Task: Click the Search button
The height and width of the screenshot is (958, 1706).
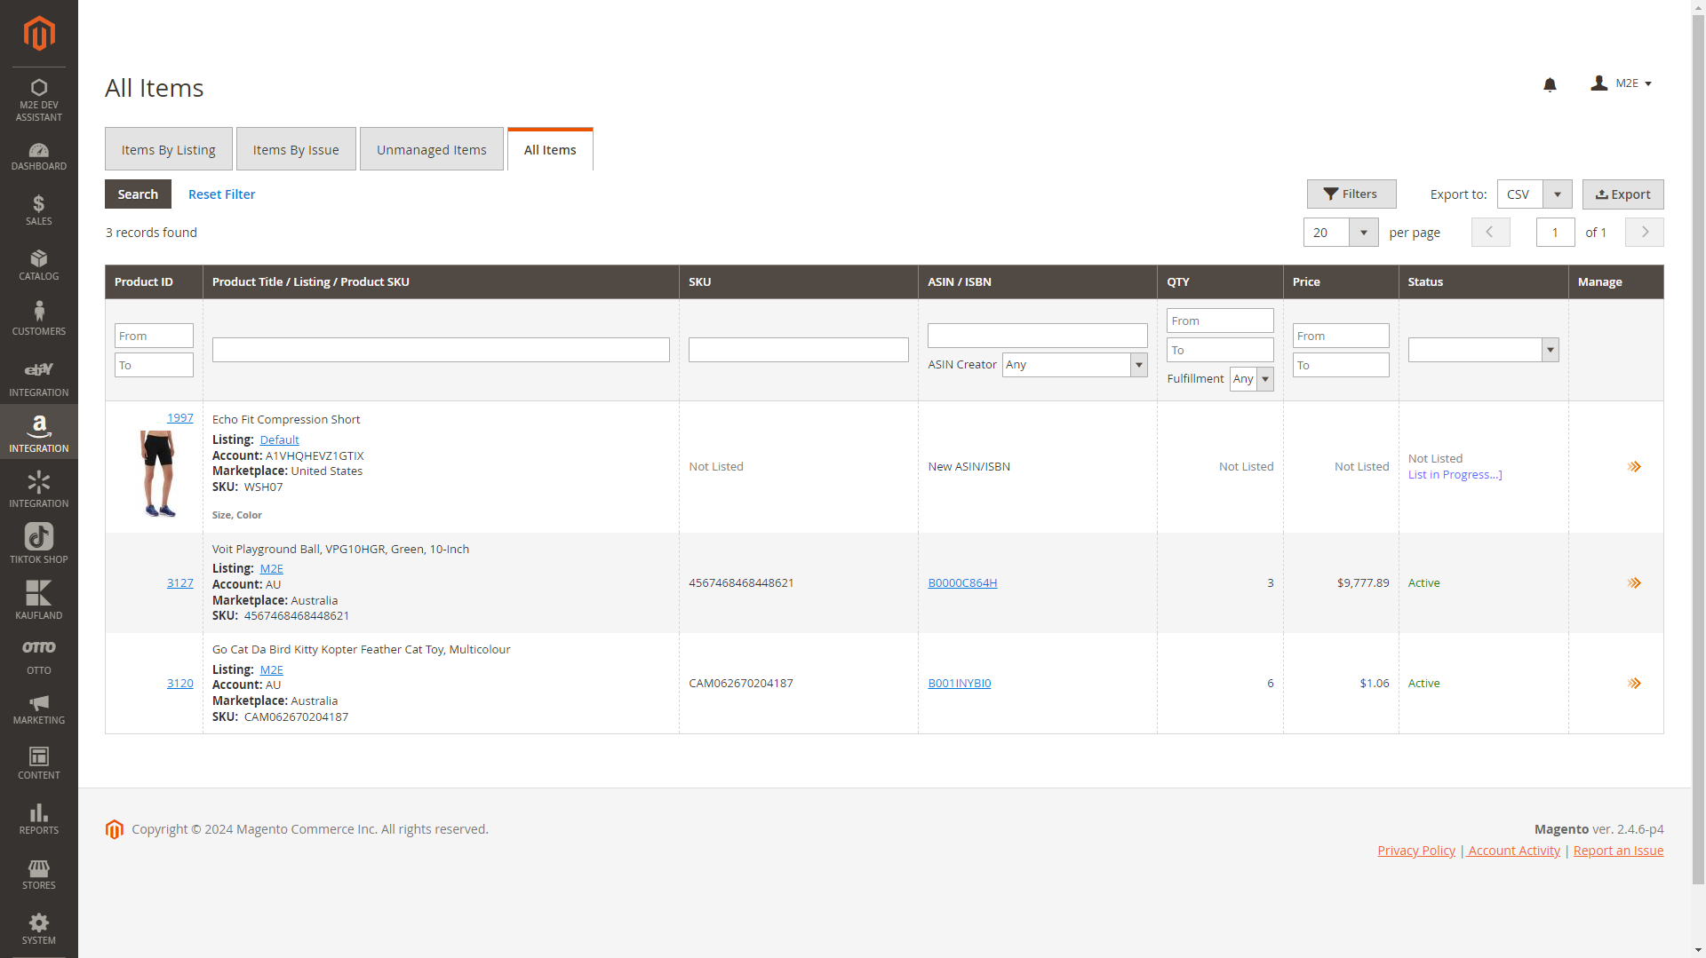Action: (x=138, y=194)
